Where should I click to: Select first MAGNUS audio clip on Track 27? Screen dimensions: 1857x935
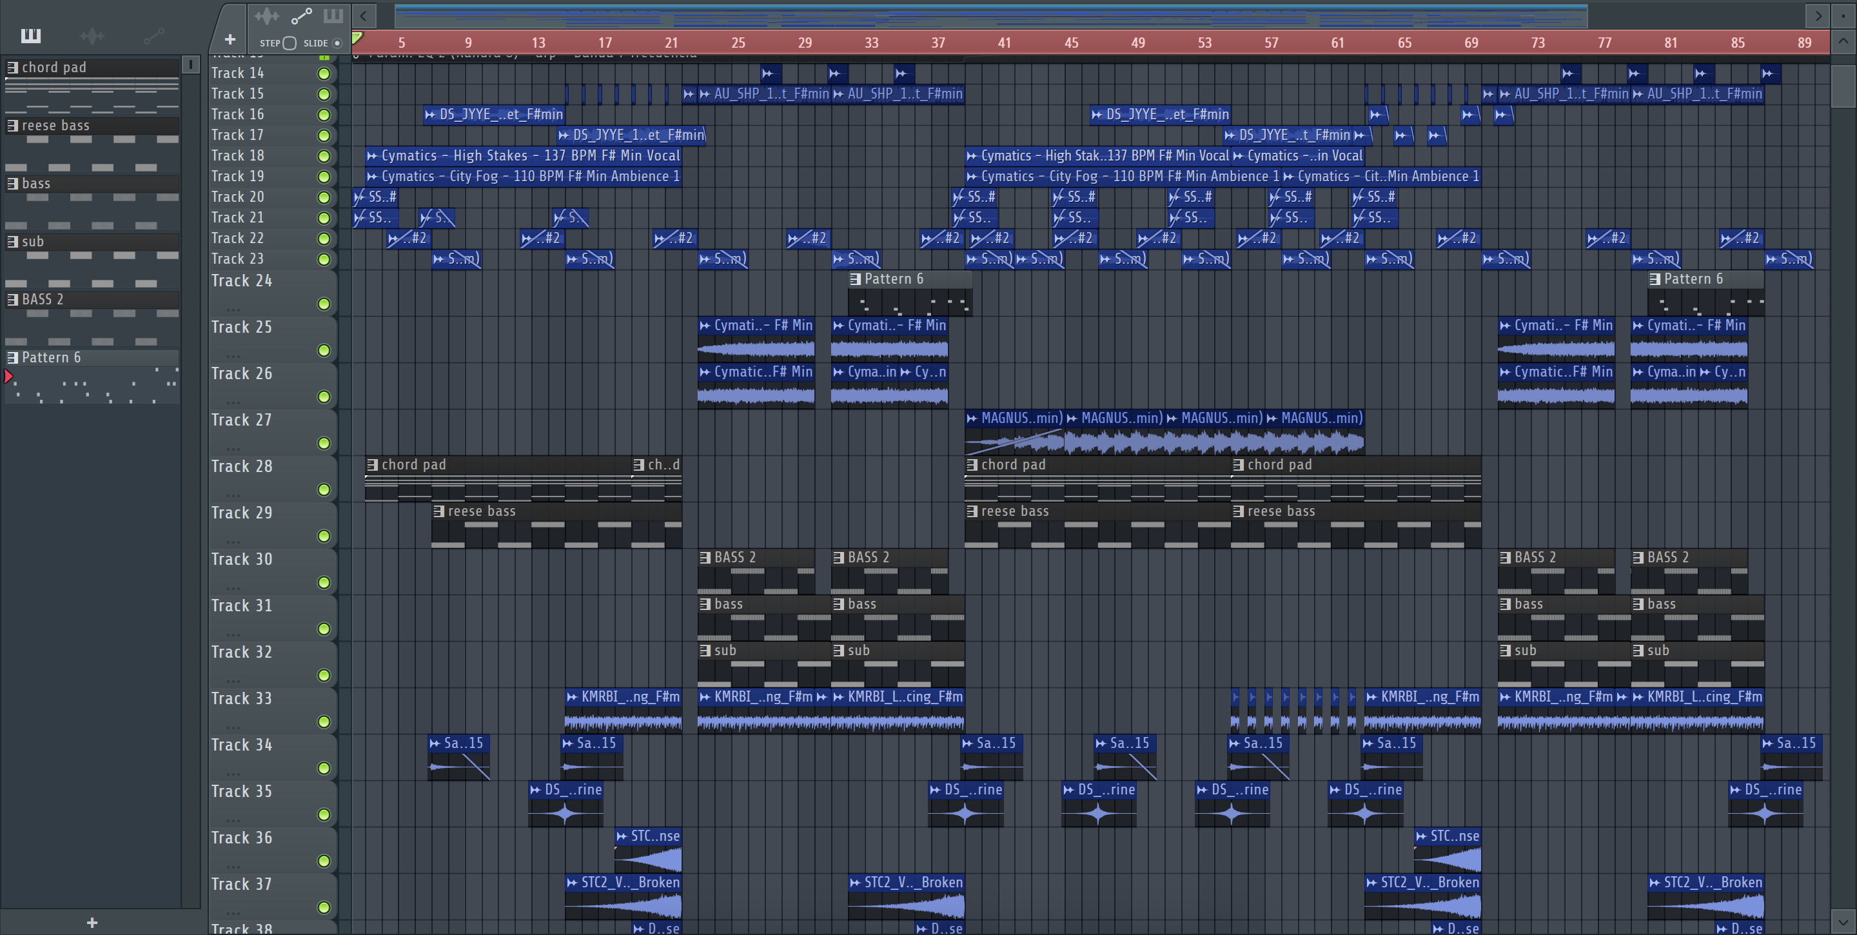(1014, 433)
